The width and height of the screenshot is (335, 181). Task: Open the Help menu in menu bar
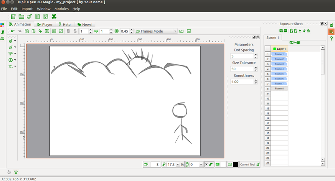[x=76, y=9]
